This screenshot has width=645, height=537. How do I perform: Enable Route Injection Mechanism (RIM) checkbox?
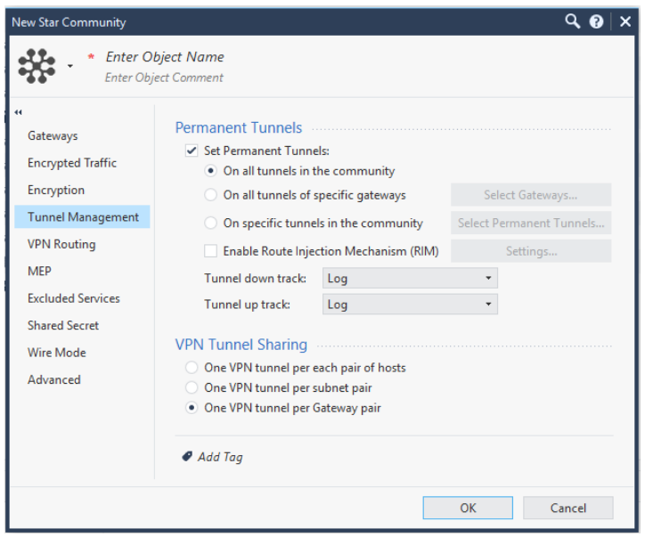[210, 251]
